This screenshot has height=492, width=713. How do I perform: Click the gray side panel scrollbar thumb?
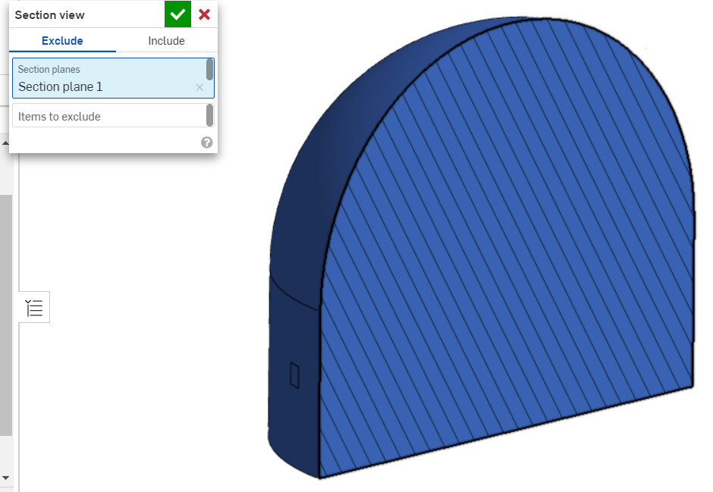(5, 315)
